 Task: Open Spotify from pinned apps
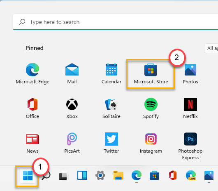(151, 108)
